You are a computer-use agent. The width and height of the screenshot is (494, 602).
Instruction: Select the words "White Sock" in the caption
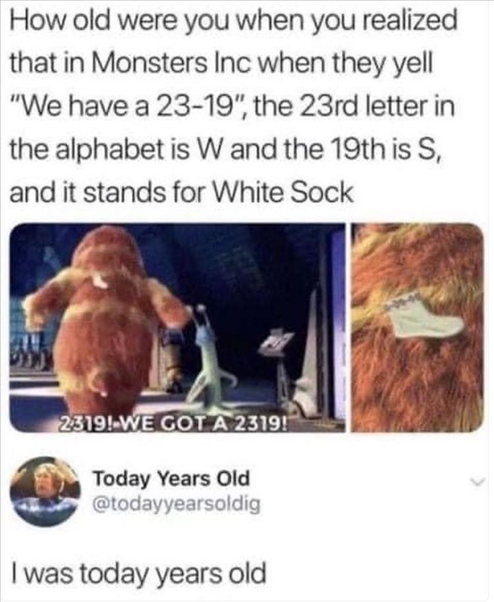[x=283, y=192]
